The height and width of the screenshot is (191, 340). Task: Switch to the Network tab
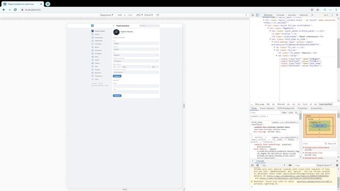pos(303,15)
